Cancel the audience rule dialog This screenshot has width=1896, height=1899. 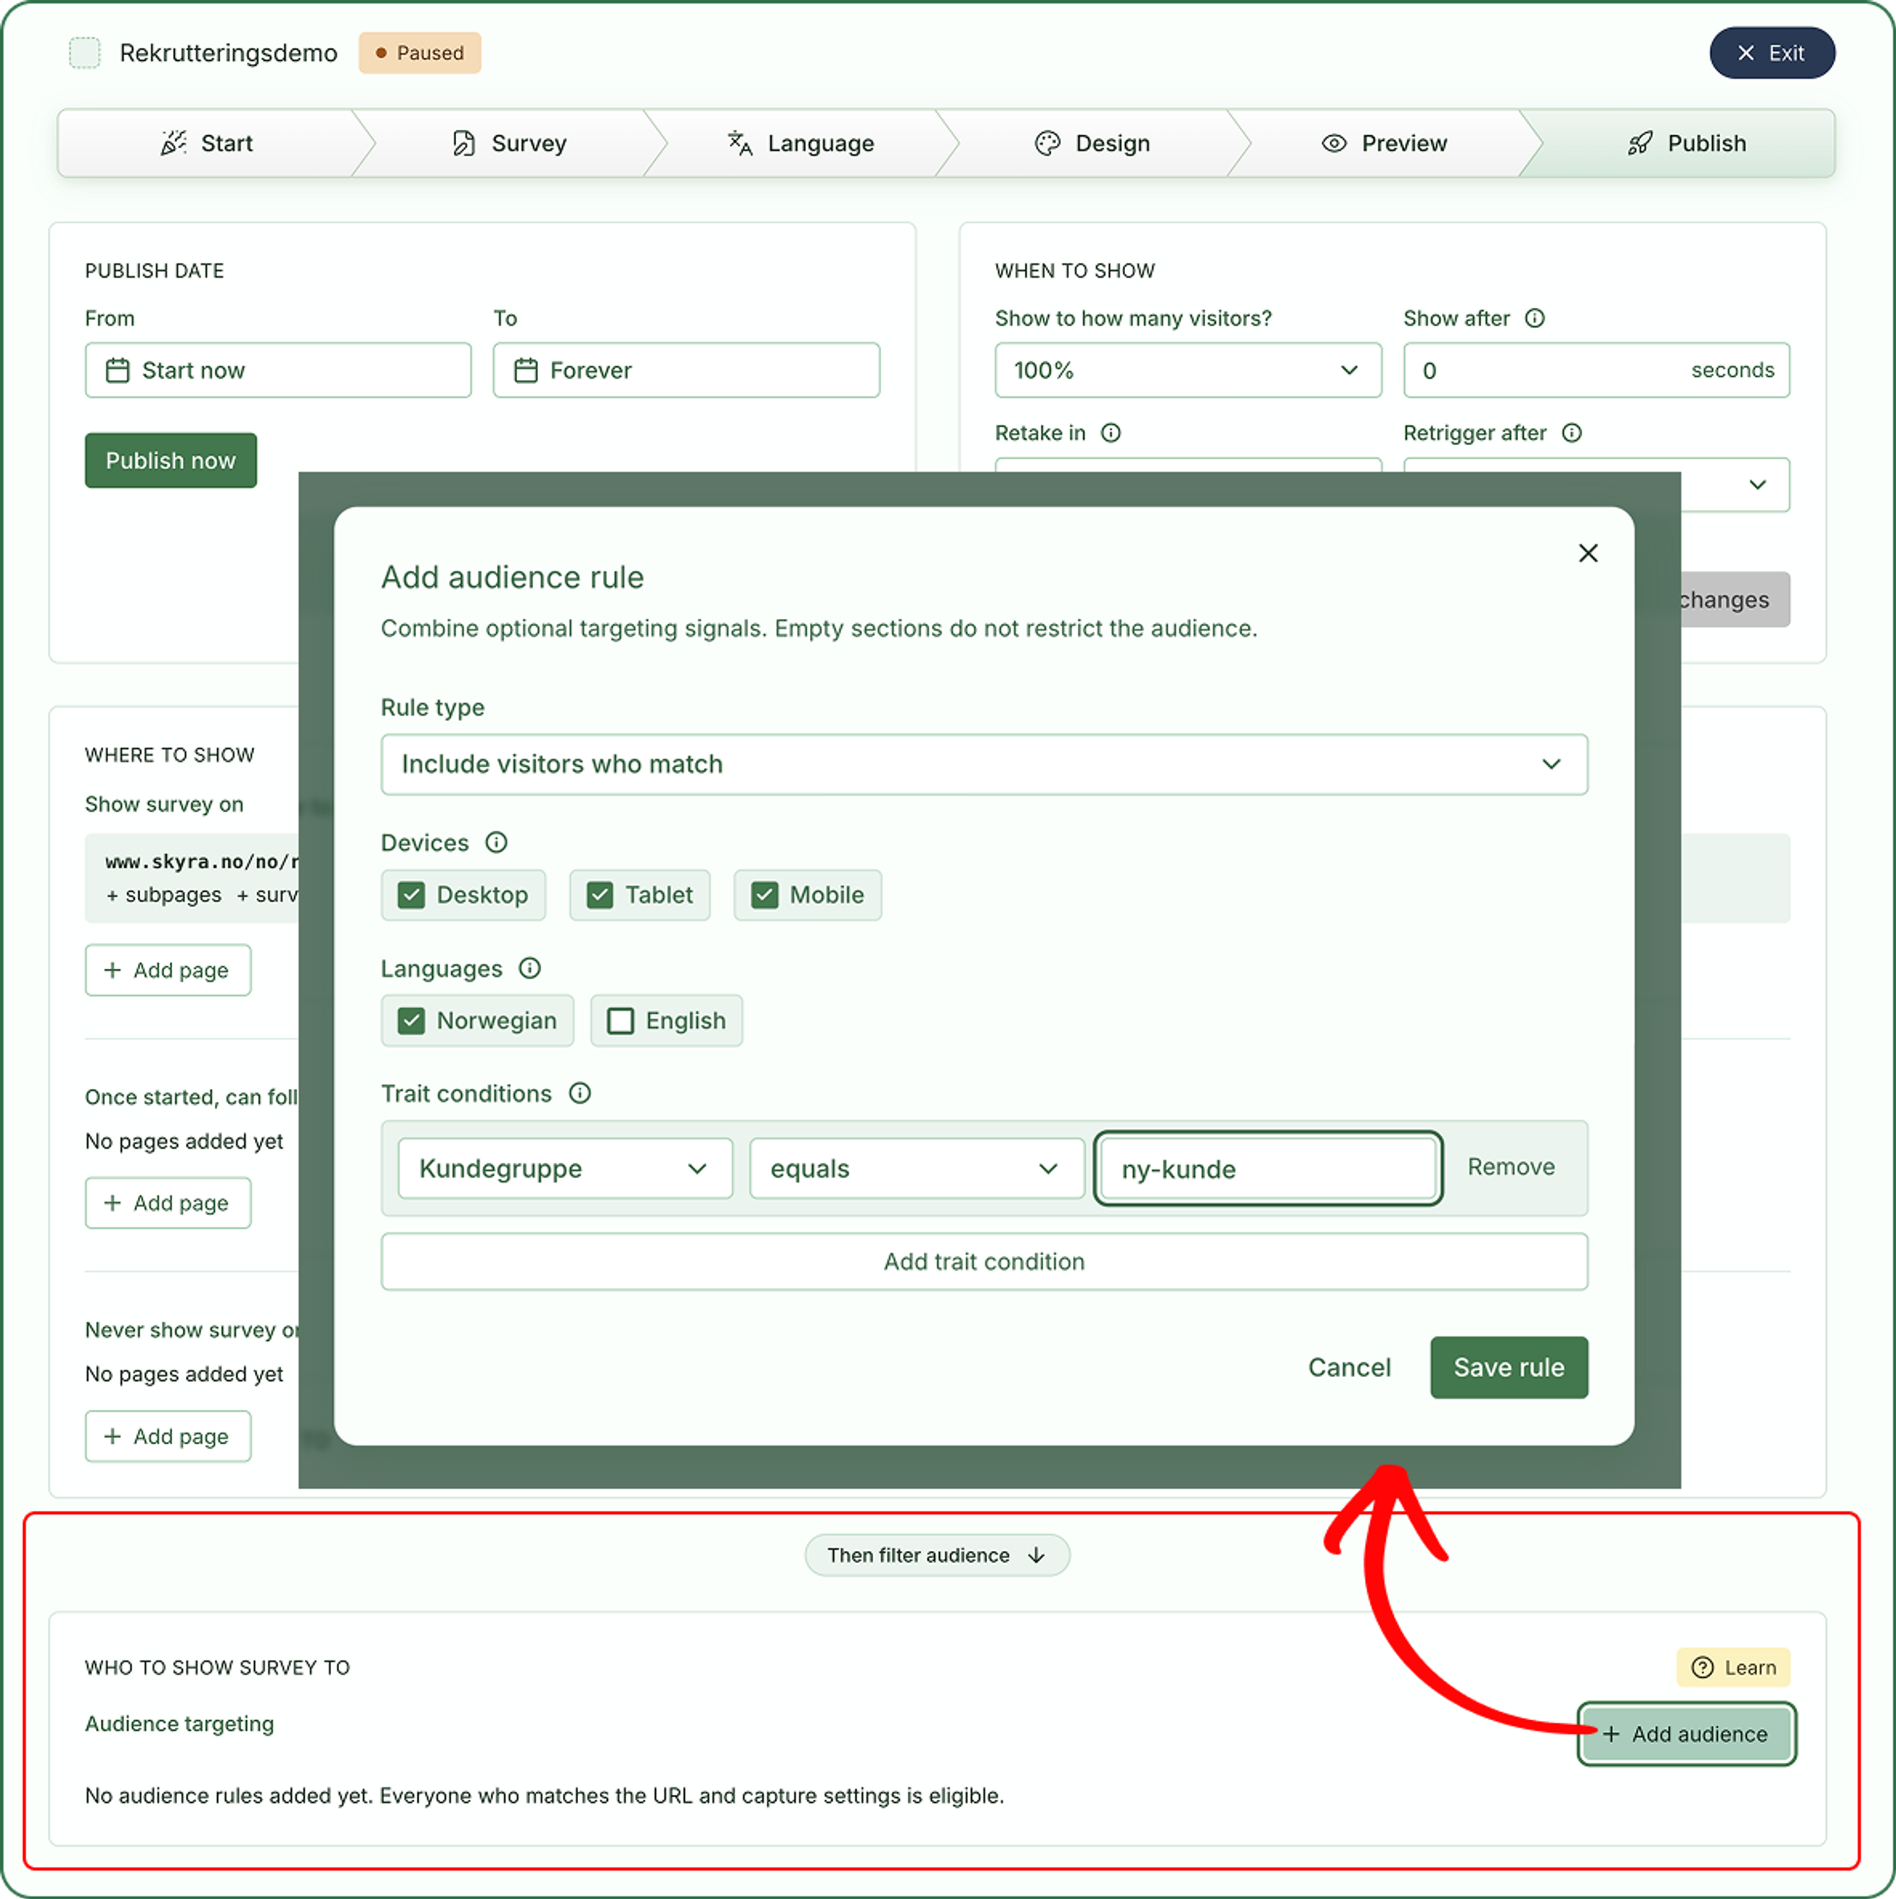[x=1348, y=1366]
